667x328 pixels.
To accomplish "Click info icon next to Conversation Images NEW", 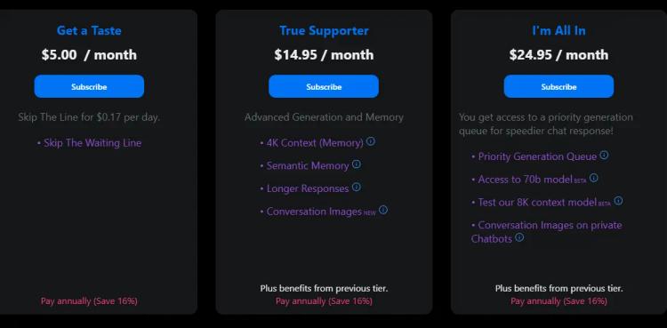I will (383, 210).
